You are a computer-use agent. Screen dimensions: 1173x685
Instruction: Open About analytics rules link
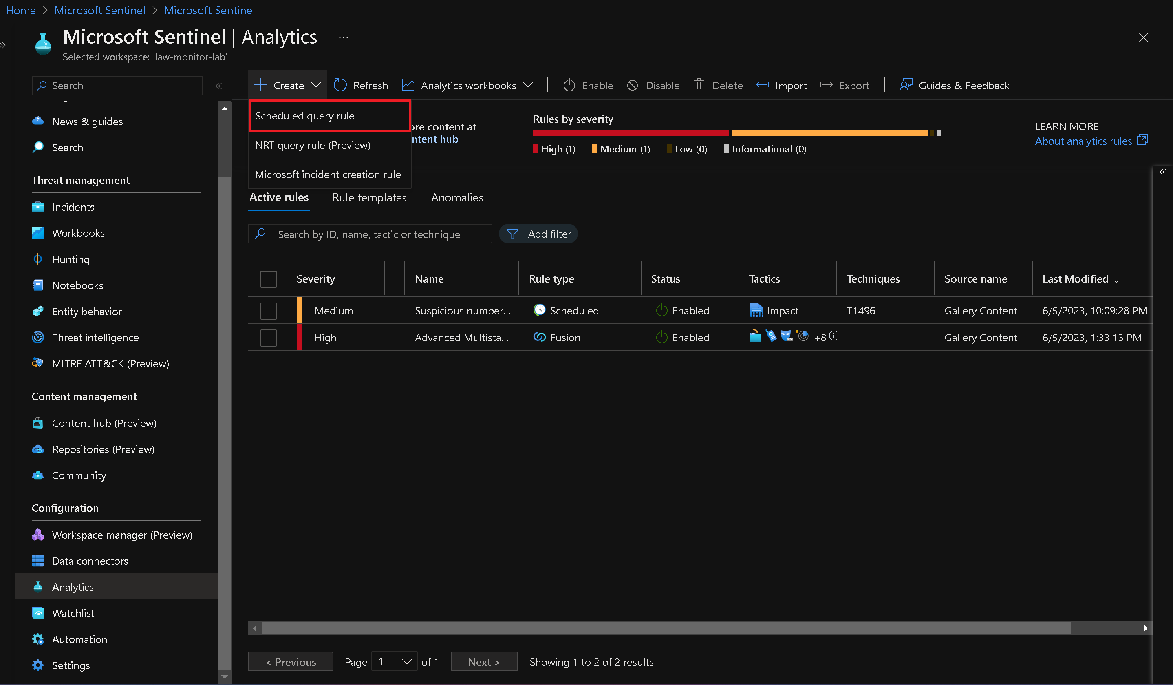(x=1091, y=141)
